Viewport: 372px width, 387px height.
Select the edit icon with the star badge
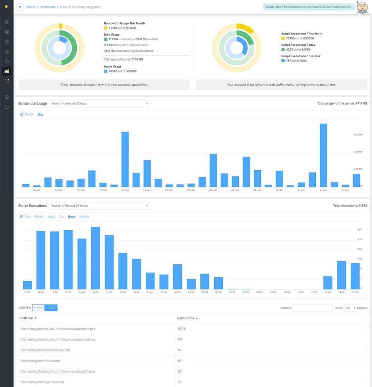(x=7, y=81)
